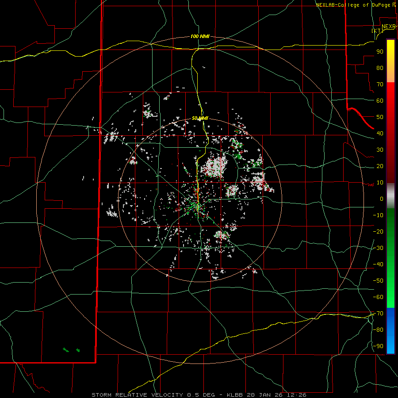The width and height of the screenshot is (398, 398).
Task: Click the 0 value on velocity scale
Action: (x=382, y=199)
